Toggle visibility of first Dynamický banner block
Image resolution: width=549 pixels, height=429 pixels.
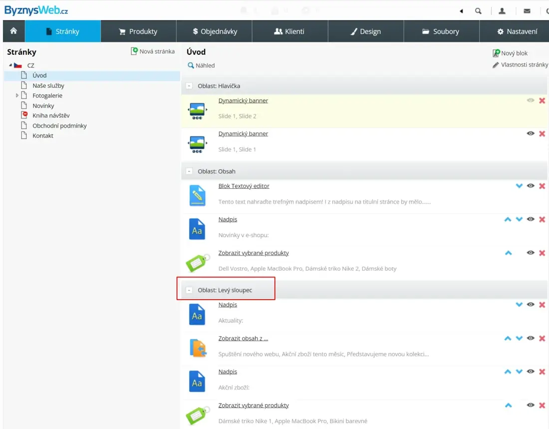coord(531,100)
